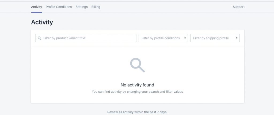This screenshot has width=274, height=115.
Task: Open the Filter by shipping profile dropdown
Action: click(x=215, y=38)
